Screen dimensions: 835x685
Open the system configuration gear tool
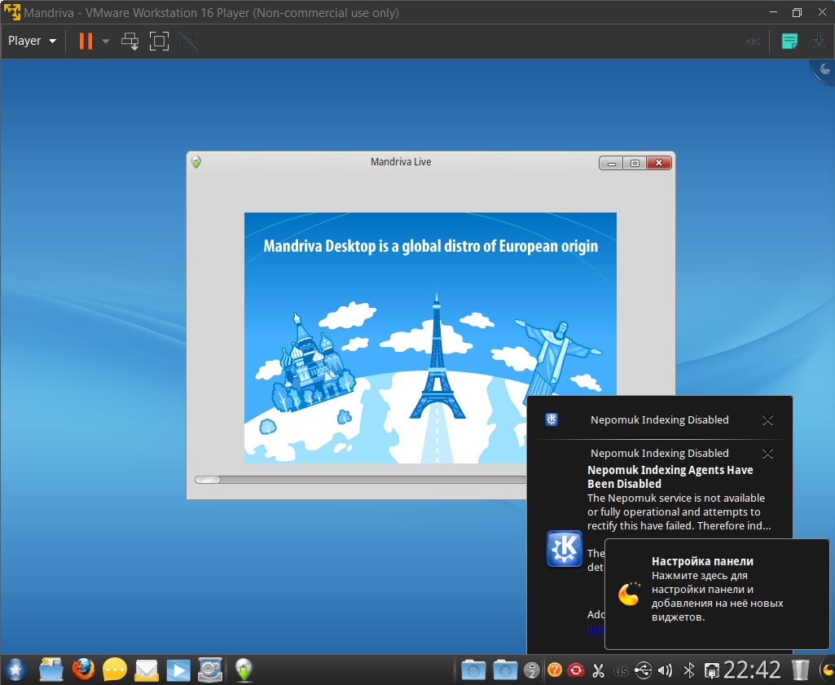point(210,670)
